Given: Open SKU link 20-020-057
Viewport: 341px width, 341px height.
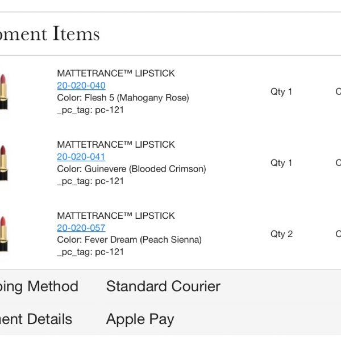Looking at the screenshot, I should tap(81, 228).
